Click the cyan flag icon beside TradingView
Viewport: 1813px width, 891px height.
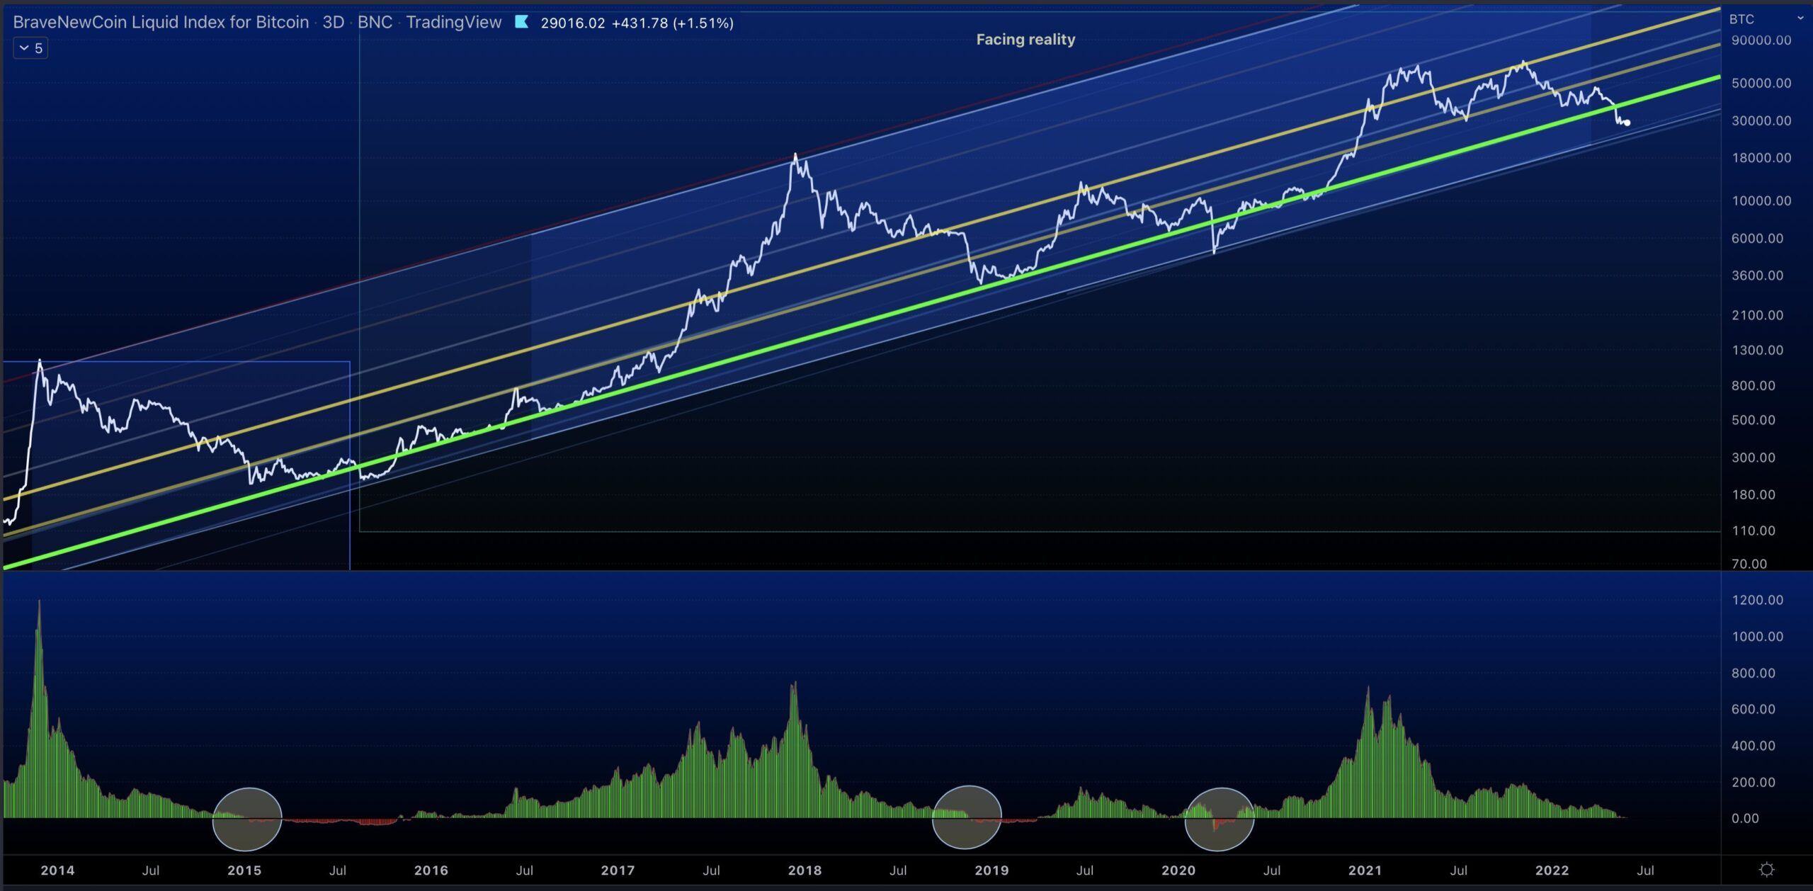[521, 22]
